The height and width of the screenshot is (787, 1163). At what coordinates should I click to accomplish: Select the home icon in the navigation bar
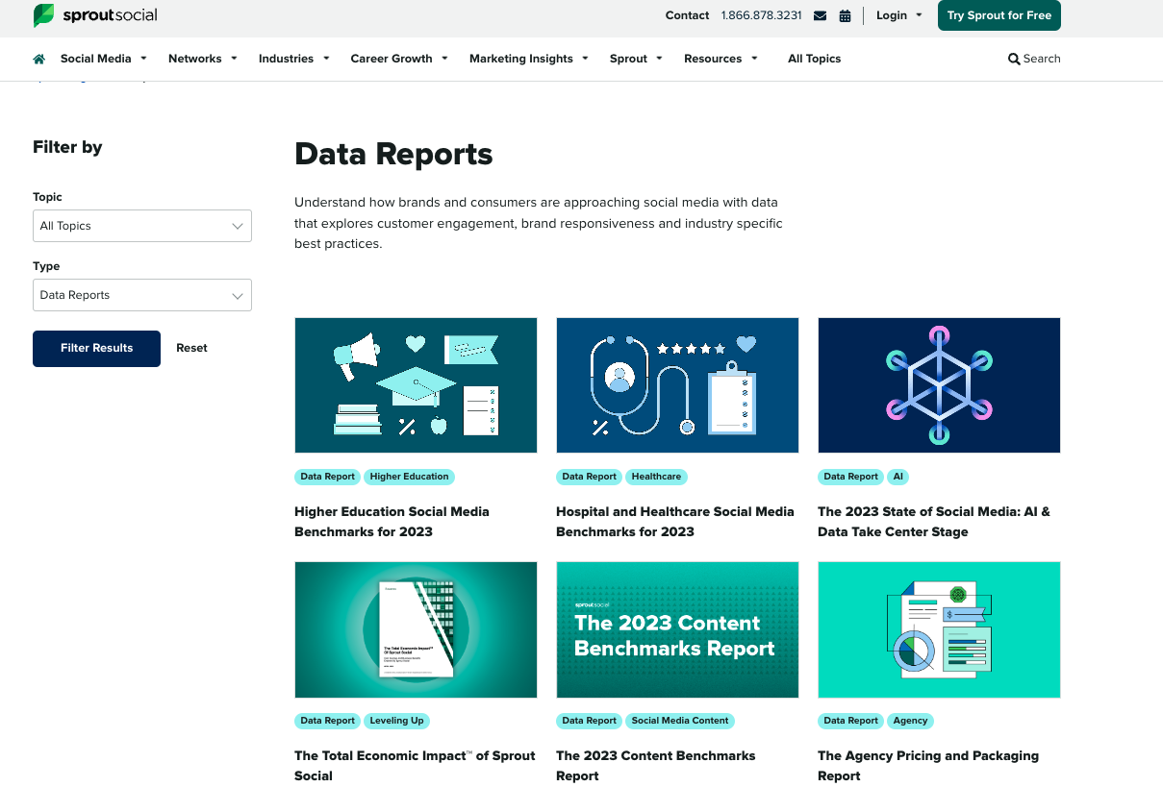(38, 59)
